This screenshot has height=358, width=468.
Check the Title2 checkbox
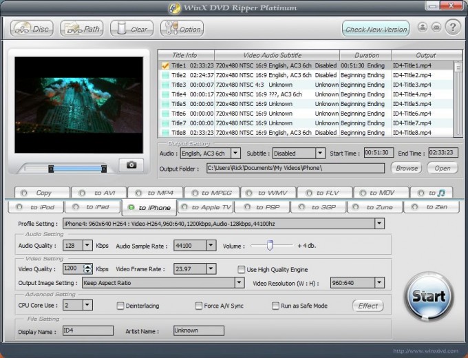165,75
